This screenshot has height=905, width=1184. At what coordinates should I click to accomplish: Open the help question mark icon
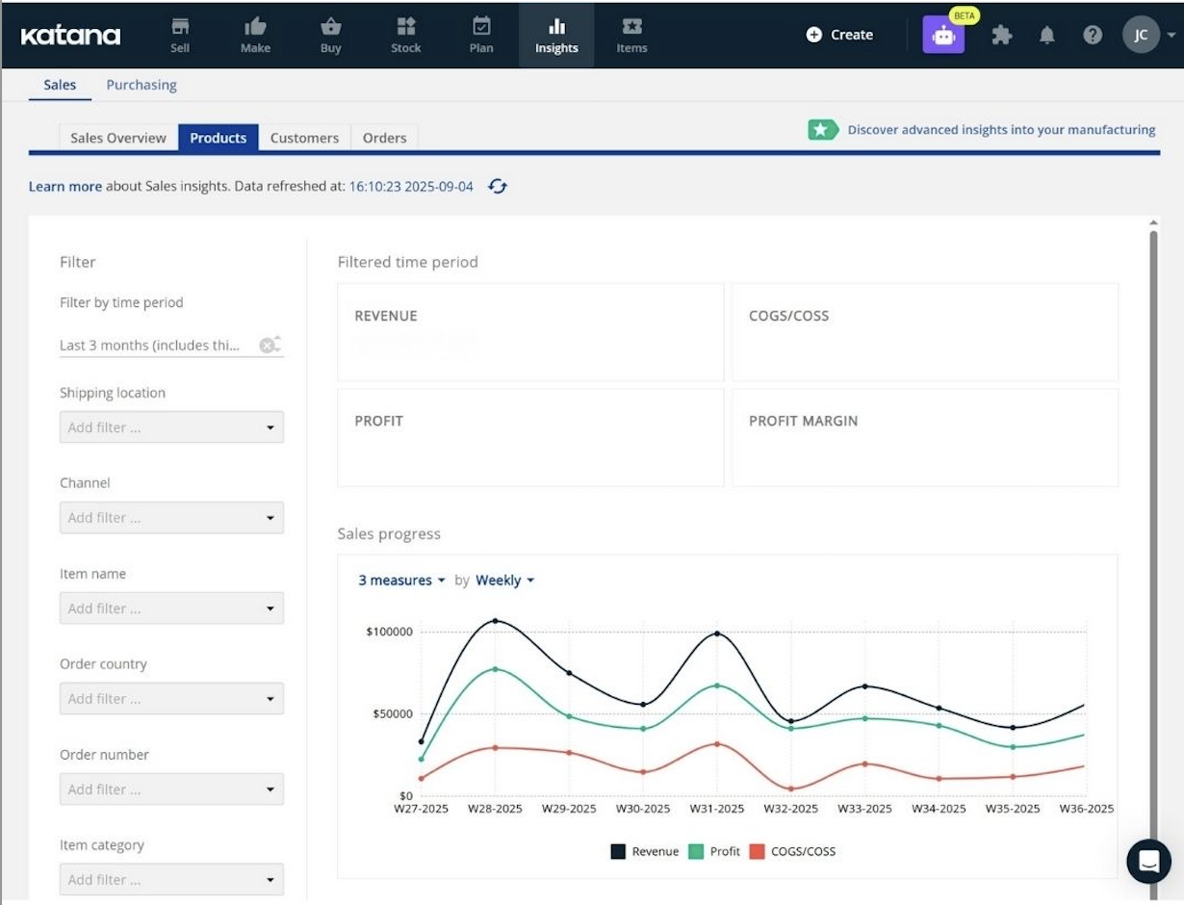(x=1093, y=35)
